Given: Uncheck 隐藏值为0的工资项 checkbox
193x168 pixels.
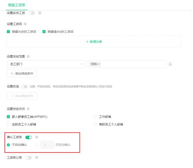Looking at the screenshot, I should point(44,32).
